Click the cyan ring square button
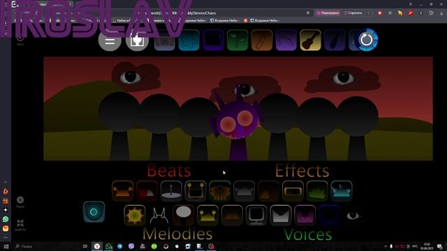The width and height of the screenshot is (447, 251). [94, 212]
